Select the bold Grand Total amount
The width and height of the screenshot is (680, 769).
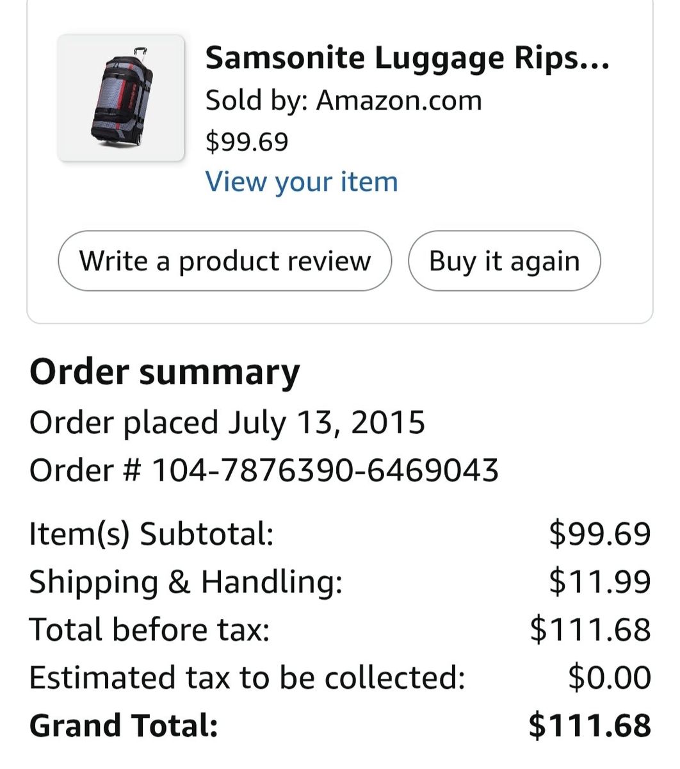pyautogui.click(x=590, y=725)
